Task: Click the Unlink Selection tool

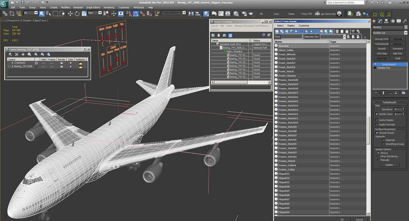Action: pos(12,13)
